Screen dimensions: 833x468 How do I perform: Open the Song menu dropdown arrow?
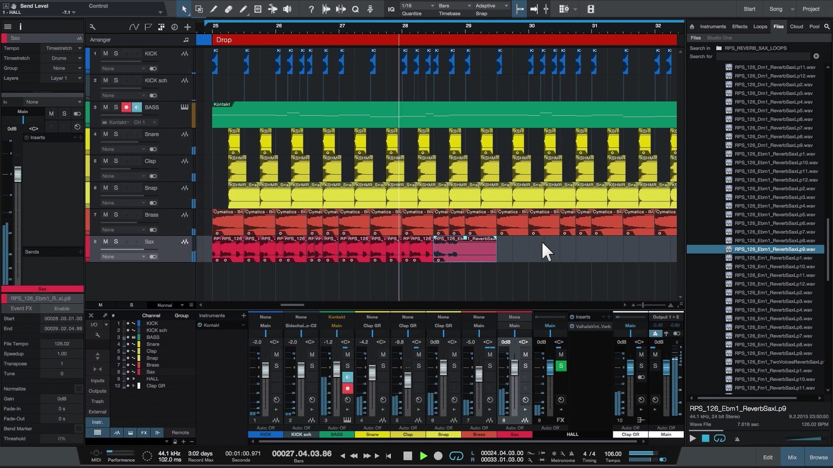coord(792,9)
